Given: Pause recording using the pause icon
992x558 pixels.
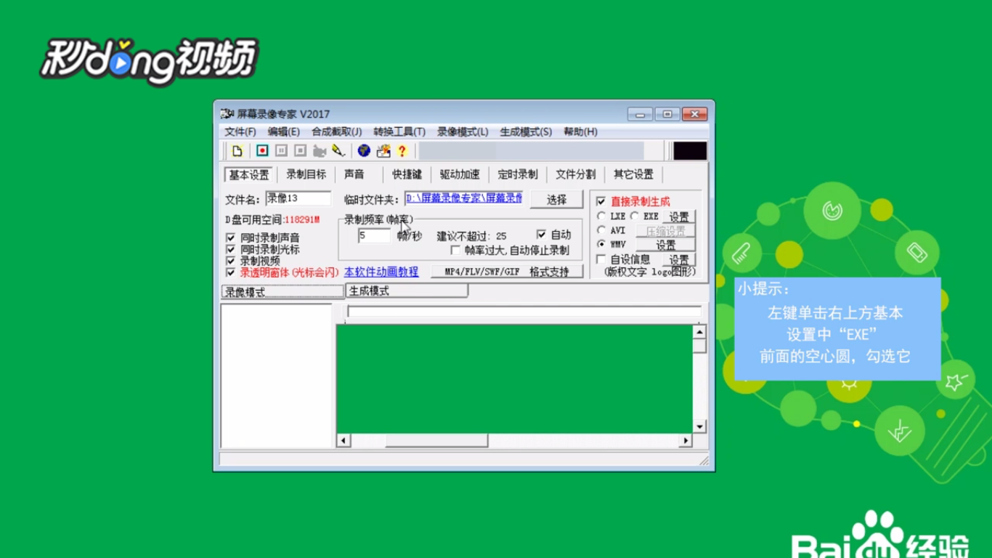Looking at the screenshot, I should coord(281,150).
